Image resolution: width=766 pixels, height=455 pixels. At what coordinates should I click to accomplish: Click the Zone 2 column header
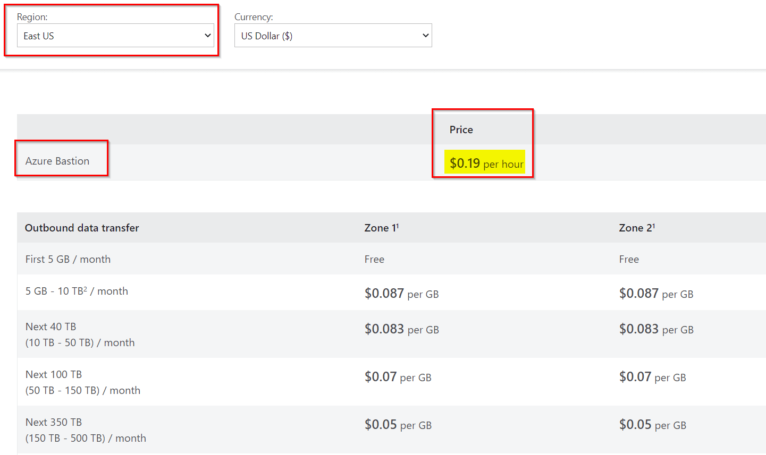click(637, 228)
